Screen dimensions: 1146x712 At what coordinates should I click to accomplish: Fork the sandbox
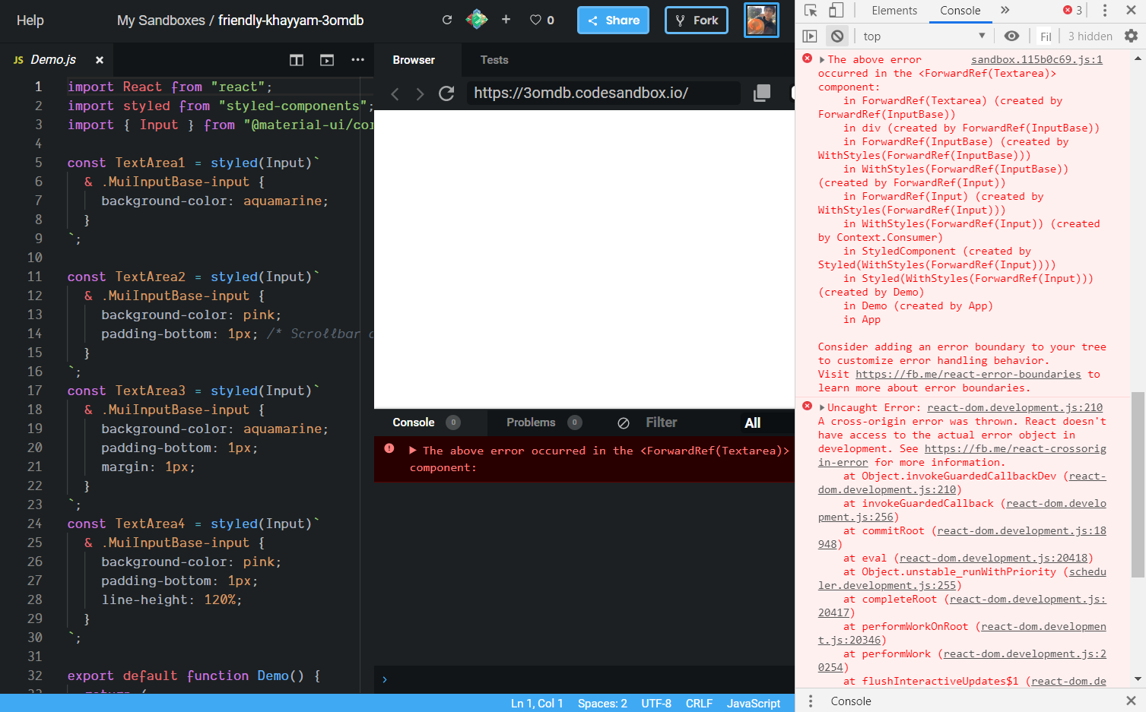(x=696, y=21)
